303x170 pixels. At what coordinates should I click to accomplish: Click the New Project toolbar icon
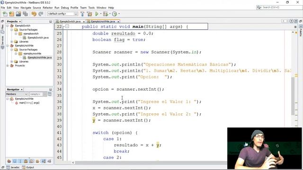click(x=11, y=14)
